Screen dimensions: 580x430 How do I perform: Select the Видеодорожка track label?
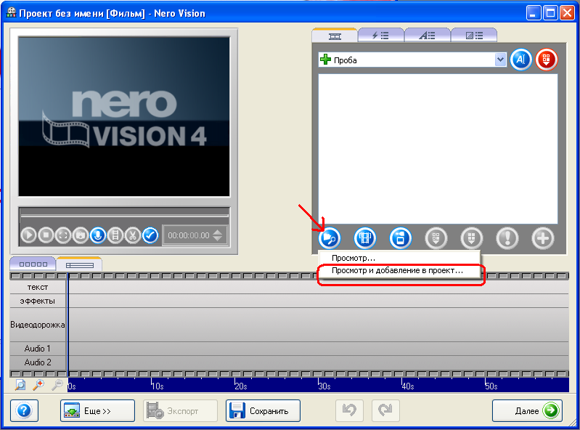click(38, 325)
